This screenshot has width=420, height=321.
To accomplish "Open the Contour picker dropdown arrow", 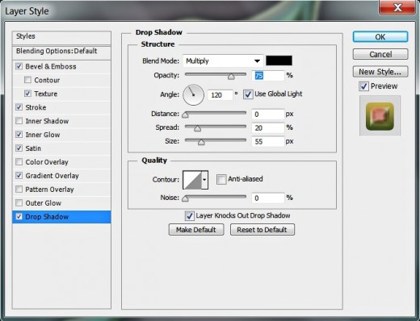I will [204, 180].
